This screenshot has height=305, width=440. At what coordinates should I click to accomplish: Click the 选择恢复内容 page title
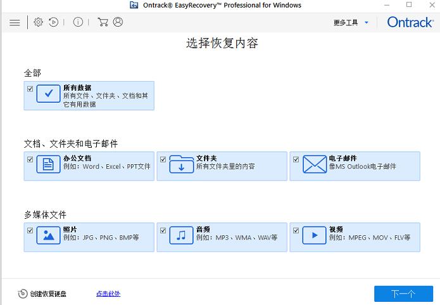pos(222,43)
